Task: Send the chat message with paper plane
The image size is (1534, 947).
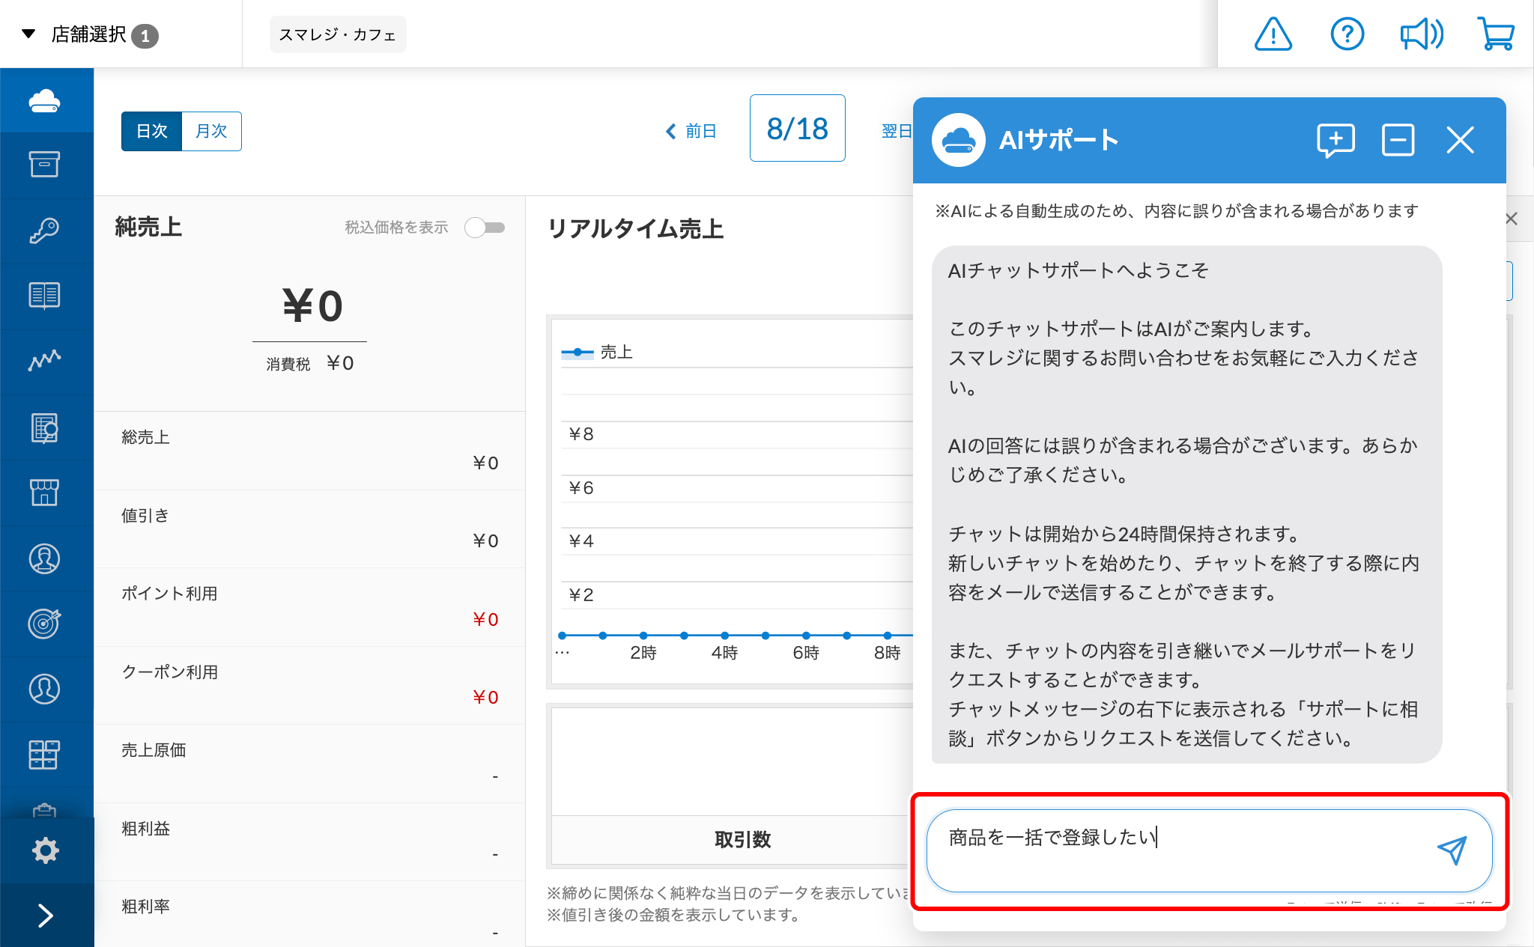Action: click(x=1452, y=850)
